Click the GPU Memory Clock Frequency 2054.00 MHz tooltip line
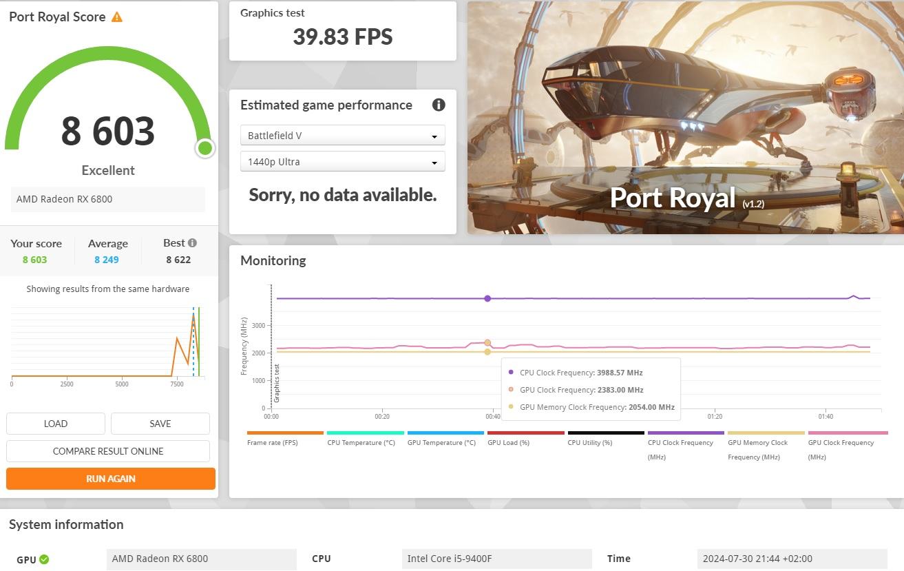 (x=597, y=407)
